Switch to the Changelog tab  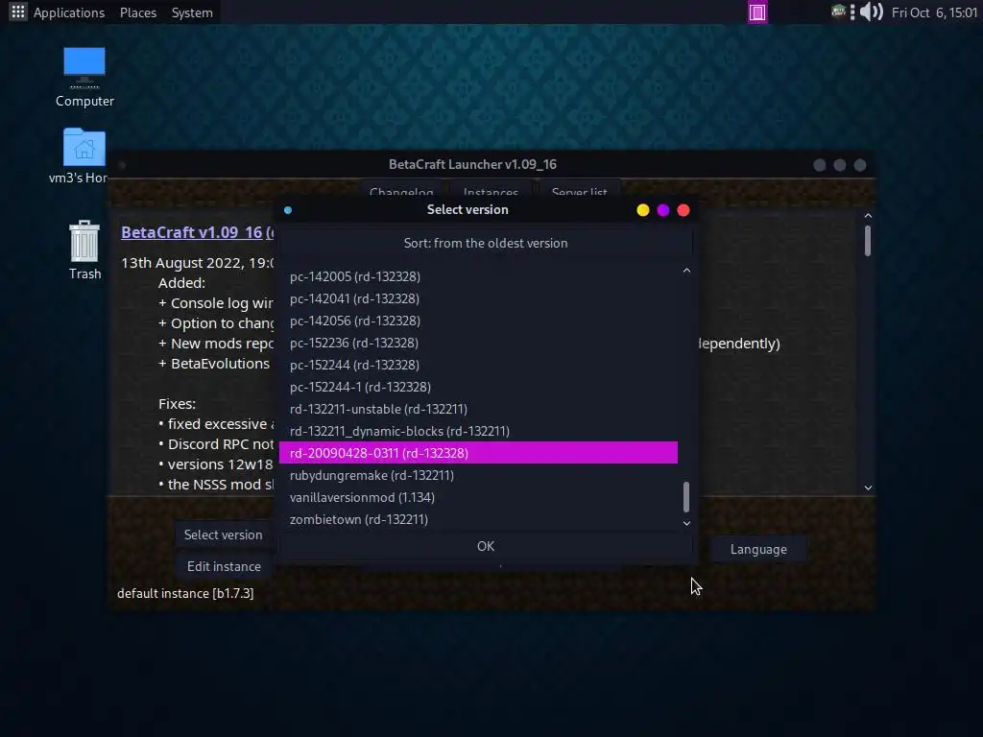401,191
